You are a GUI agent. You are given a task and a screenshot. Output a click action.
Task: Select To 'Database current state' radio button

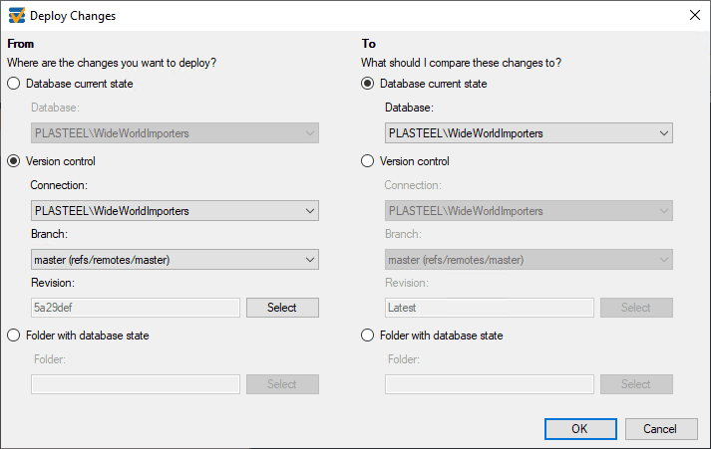[367, 84]
